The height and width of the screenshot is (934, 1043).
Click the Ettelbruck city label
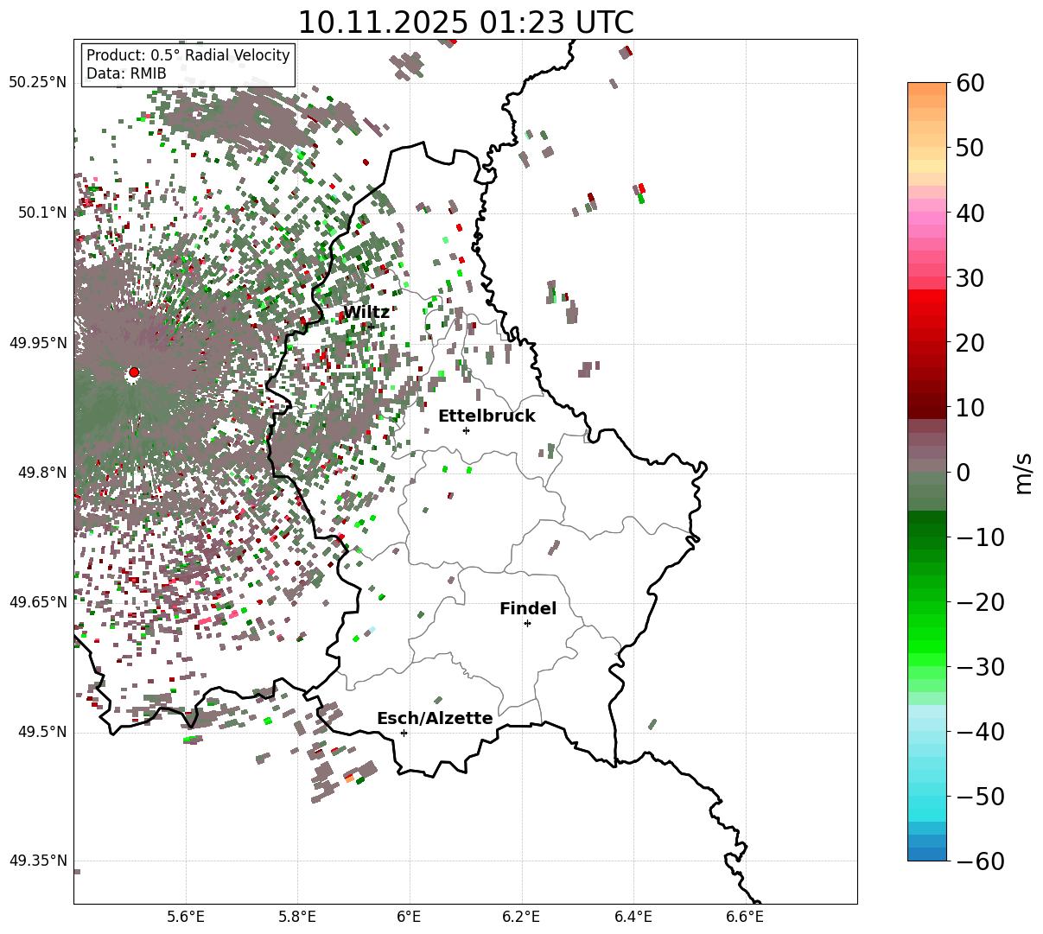[x=487, y=416]
